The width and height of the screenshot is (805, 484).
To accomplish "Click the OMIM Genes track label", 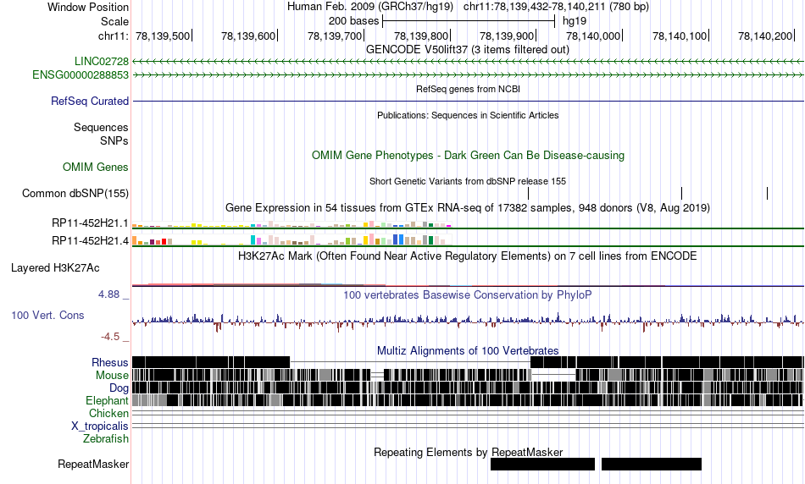I will coord(95,168).
